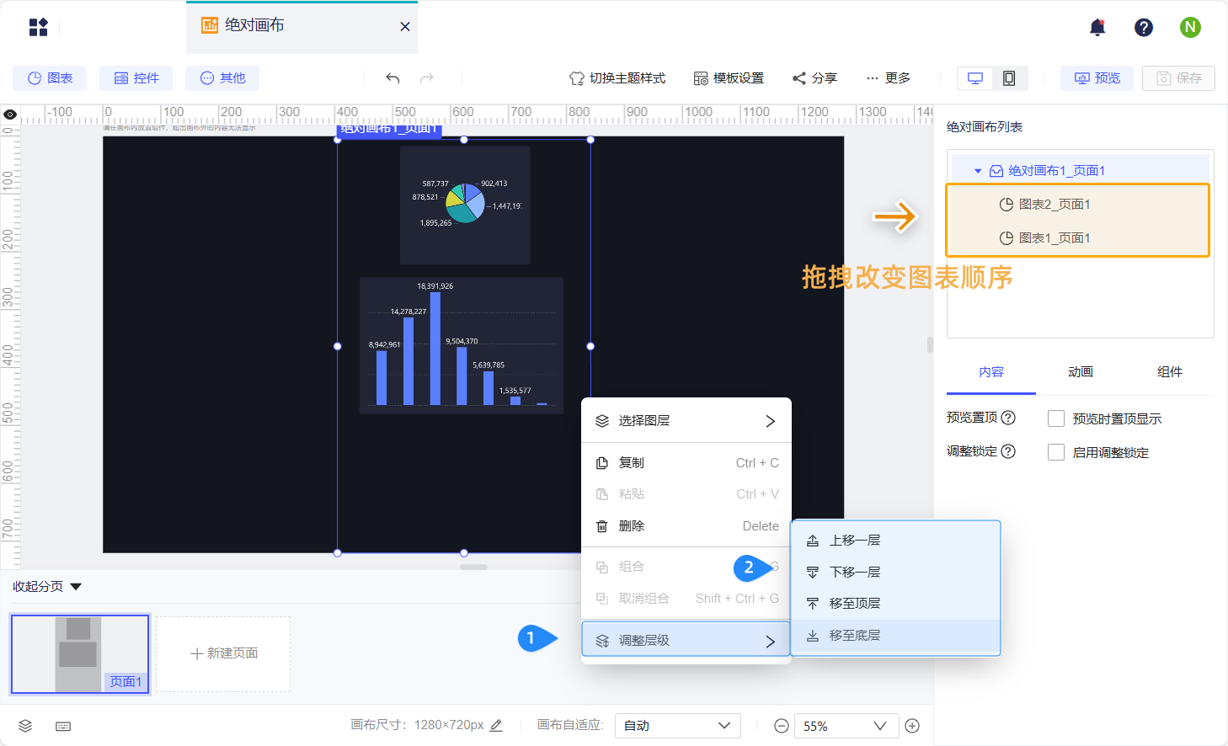Open 画布自适应 dropdown set to 自动

[x=678, y=726]
